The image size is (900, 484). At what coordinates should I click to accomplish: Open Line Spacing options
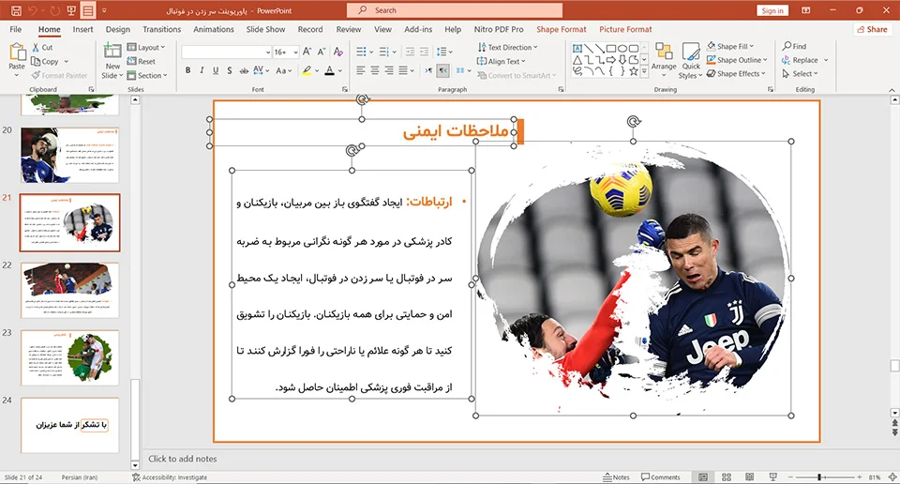(x=444, y=52)
